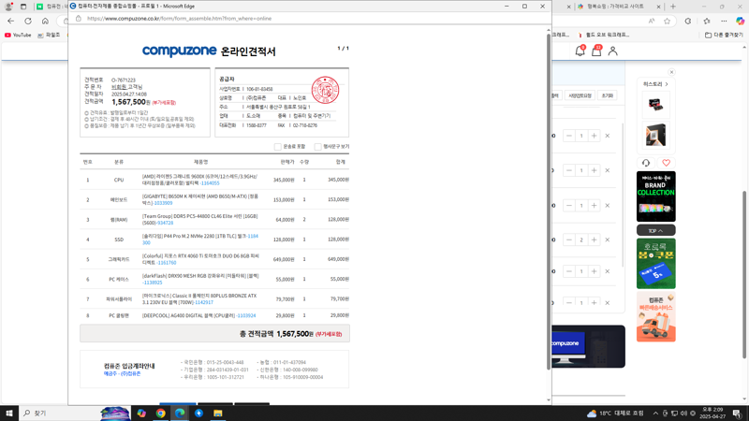Screen dimensions: 749x421
Task: Open Edge settings and more menu
Action: tap(724, 21)
